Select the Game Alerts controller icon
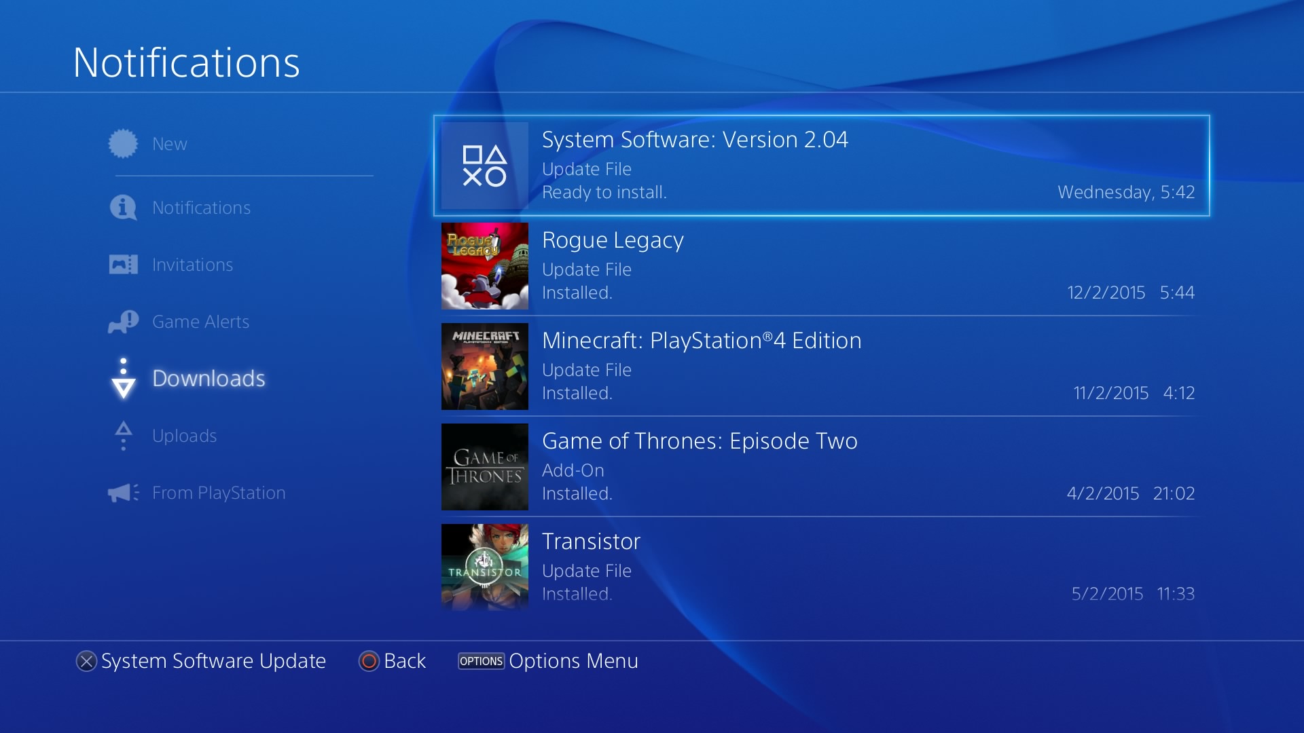 pos(123,322)
